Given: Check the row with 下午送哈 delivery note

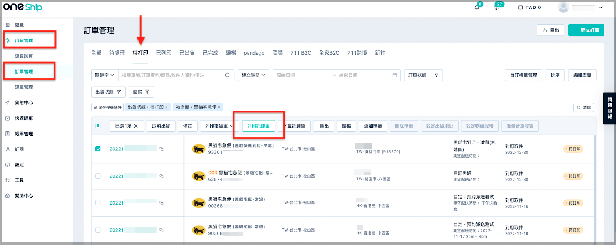Looking at the screenshot, I should click(x=98, y=203).
